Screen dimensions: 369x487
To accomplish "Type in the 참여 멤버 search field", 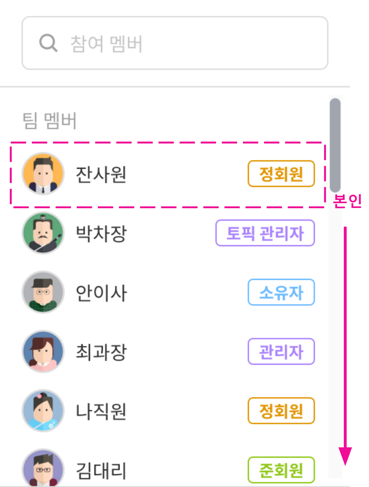I will [186, 43].
